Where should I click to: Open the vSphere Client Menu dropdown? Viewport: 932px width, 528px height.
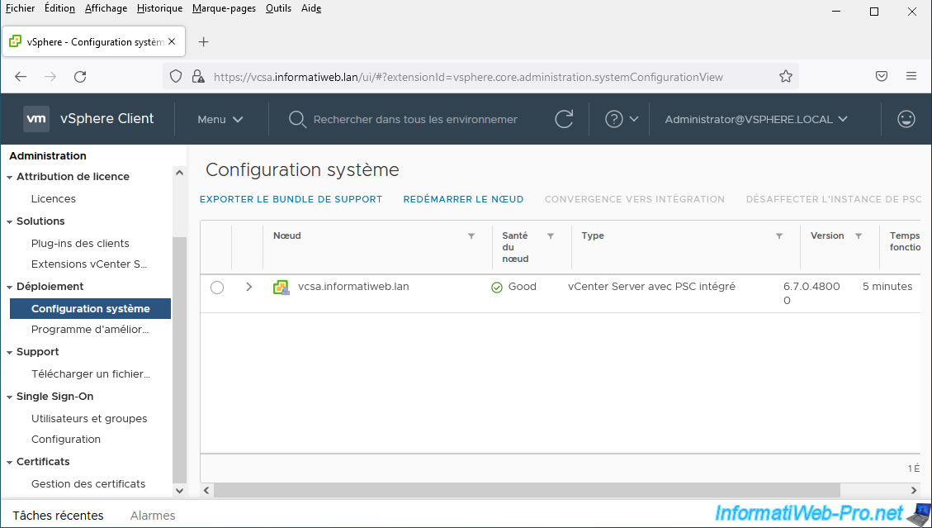220,119
